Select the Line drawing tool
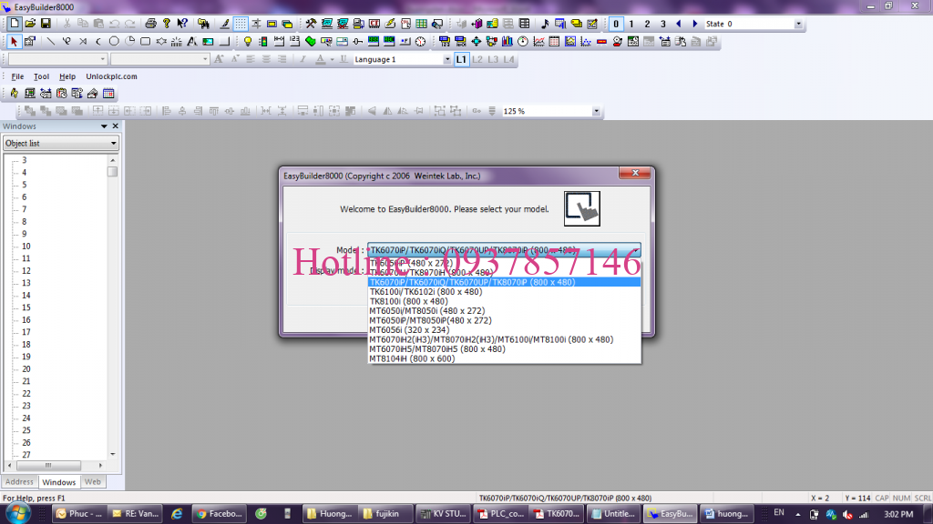 pos(51,42)
